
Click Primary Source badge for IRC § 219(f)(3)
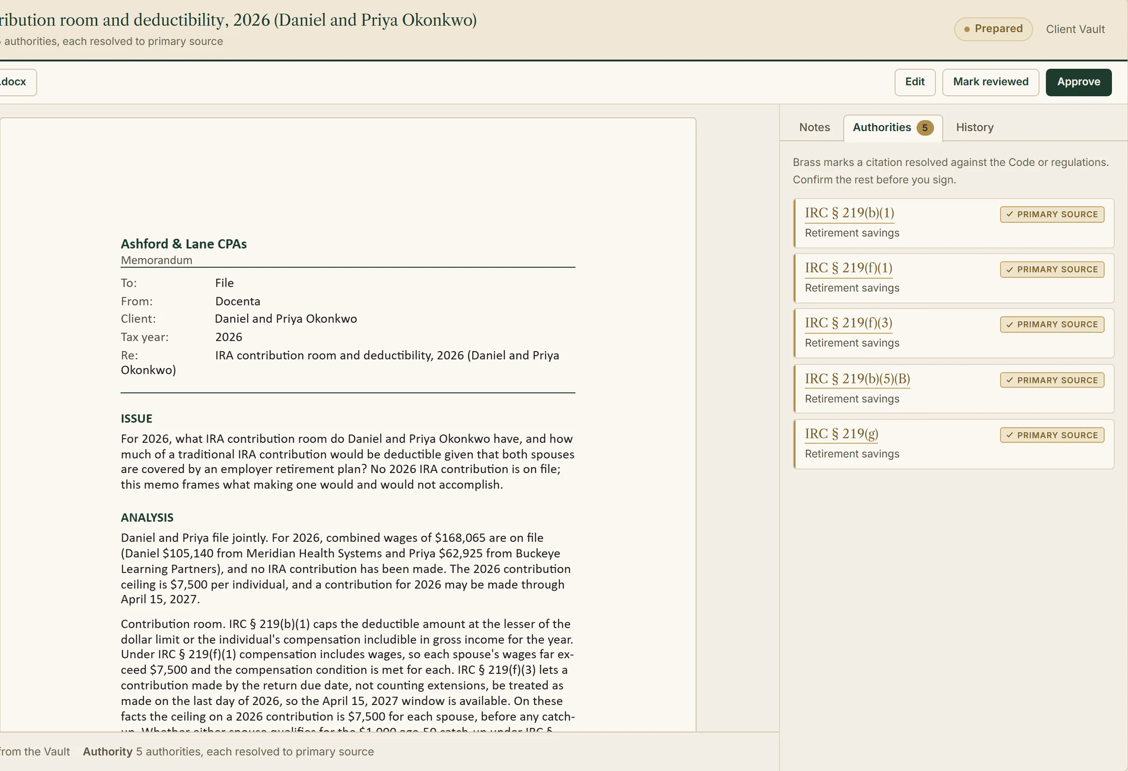point(1052,324)
